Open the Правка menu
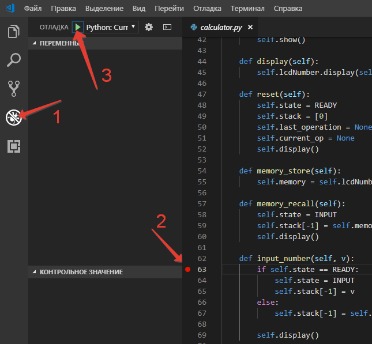The image size is (372, 344). pos(63,9)
